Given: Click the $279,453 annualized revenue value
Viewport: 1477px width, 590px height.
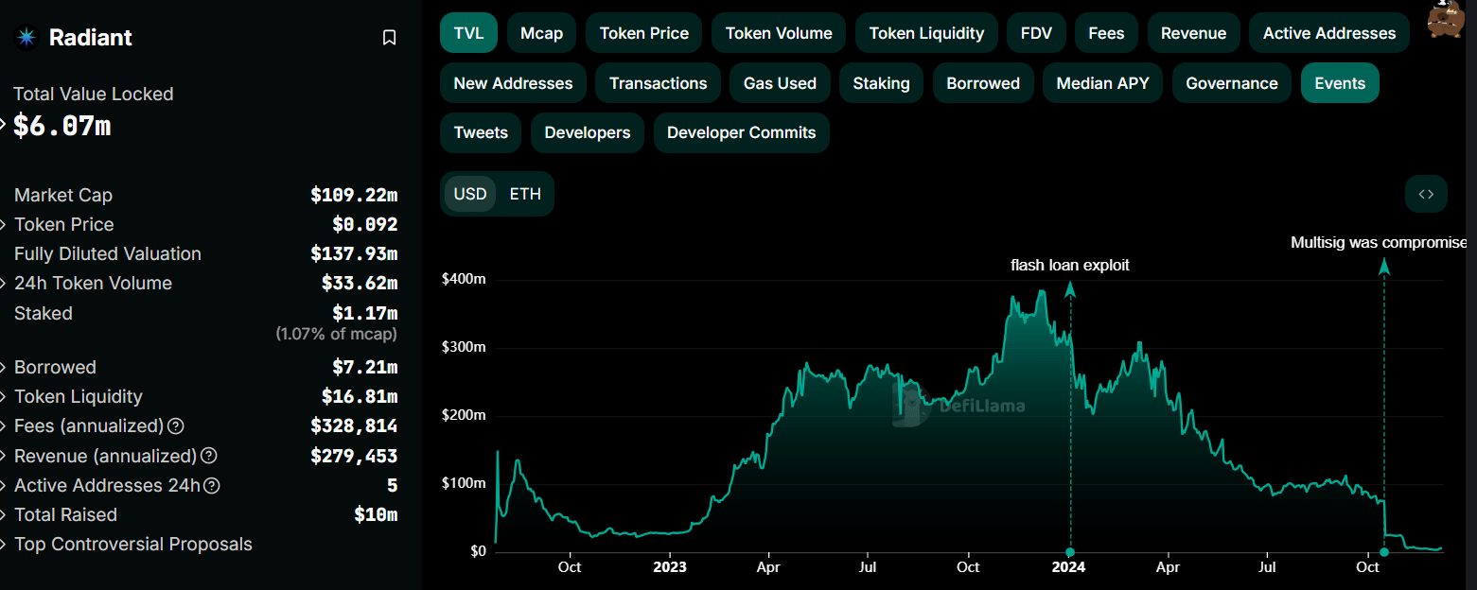Looking at the screenshot, I should click(354, 456).
